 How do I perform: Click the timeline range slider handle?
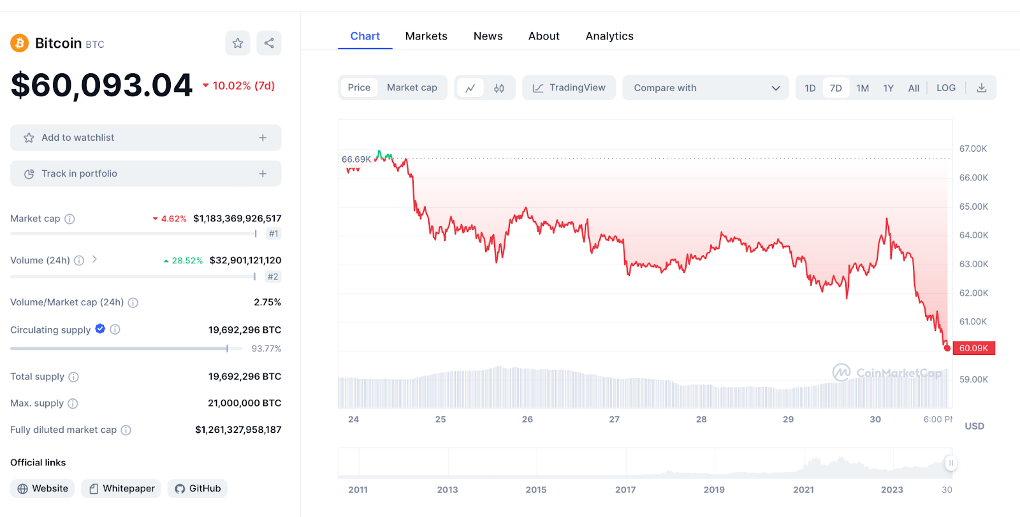(x=951, y=463)
